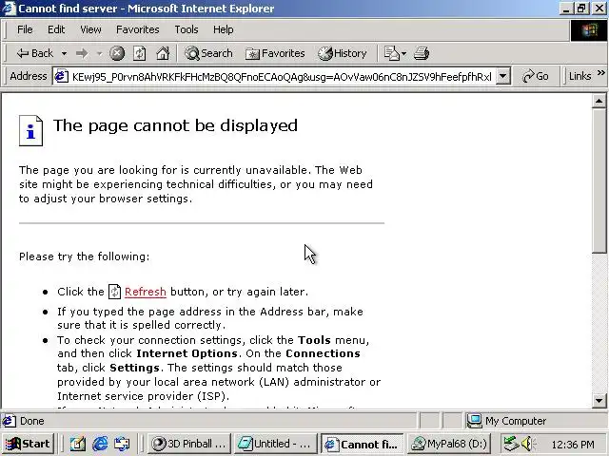Click 'The page cannot be displayed' heading
609x456 pixels.
tap(175, 125)
